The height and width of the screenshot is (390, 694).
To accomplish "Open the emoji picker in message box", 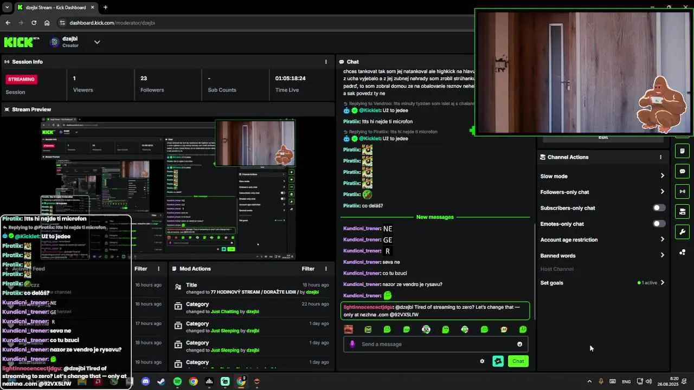I will [519, 344].
